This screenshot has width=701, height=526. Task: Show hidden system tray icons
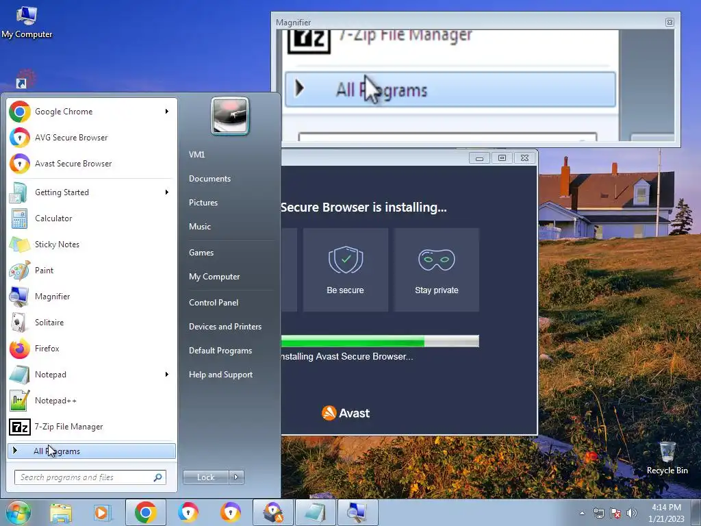point(582,513)
